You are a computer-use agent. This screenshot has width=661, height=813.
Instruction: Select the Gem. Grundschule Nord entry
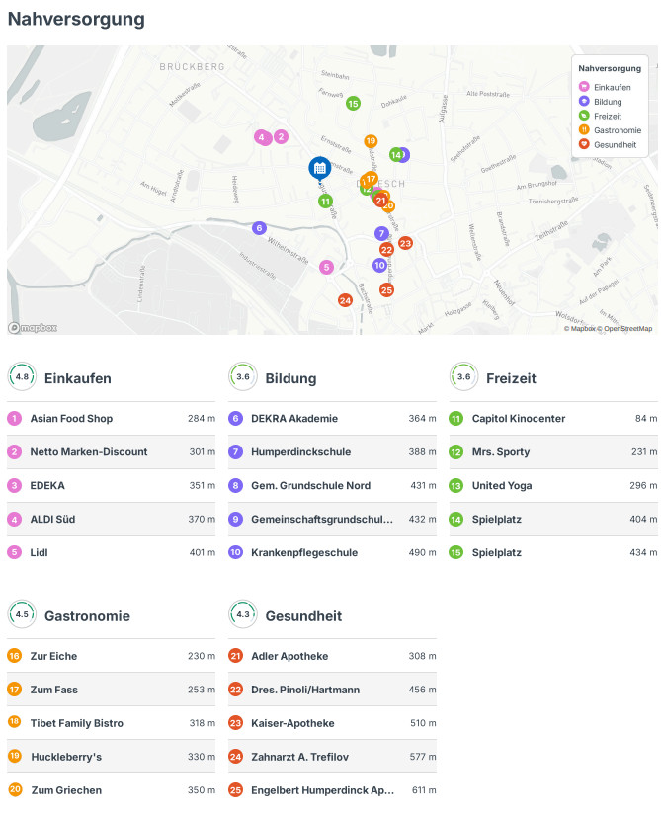332,486
